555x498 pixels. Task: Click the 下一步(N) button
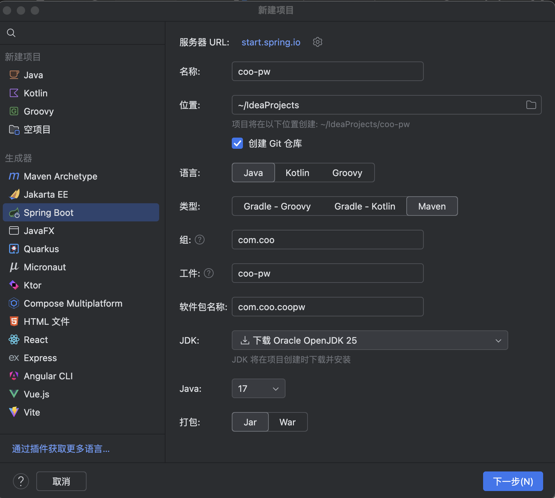pyautogui.click(x=513, y=481)
